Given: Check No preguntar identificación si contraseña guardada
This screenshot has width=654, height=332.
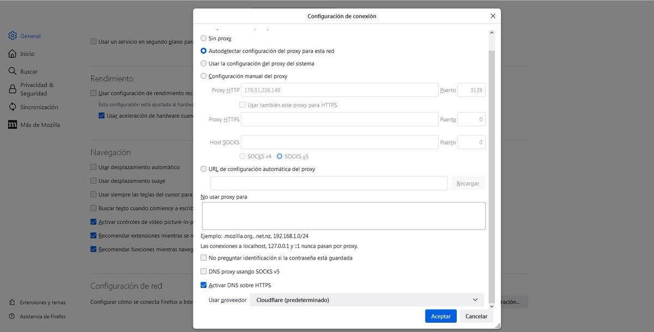Looking at the screenshot, I should [204, 257].
